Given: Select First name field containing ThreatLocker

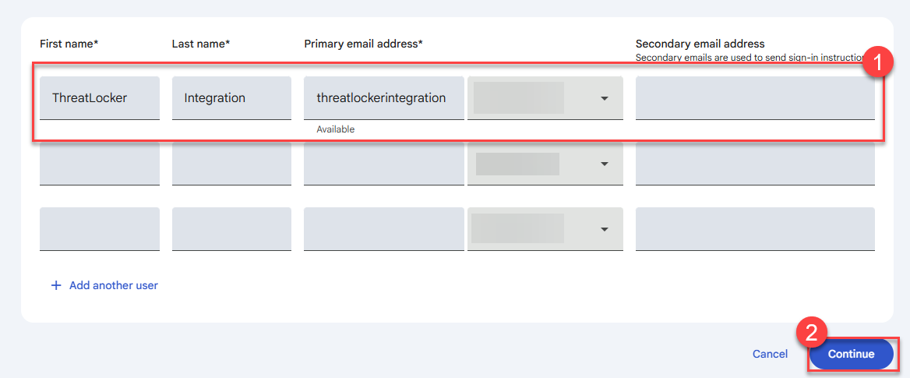Looking at the screenshot, I should 100,98.
